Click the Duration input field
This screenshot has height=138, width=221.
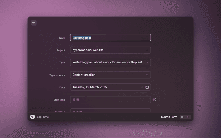tap(110, 111)
